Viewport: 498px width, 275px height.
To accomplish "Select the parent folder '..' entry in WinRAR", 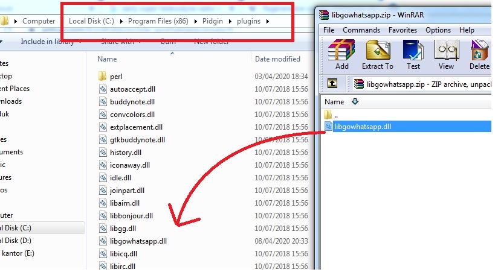I will click(x=331, y=115).
